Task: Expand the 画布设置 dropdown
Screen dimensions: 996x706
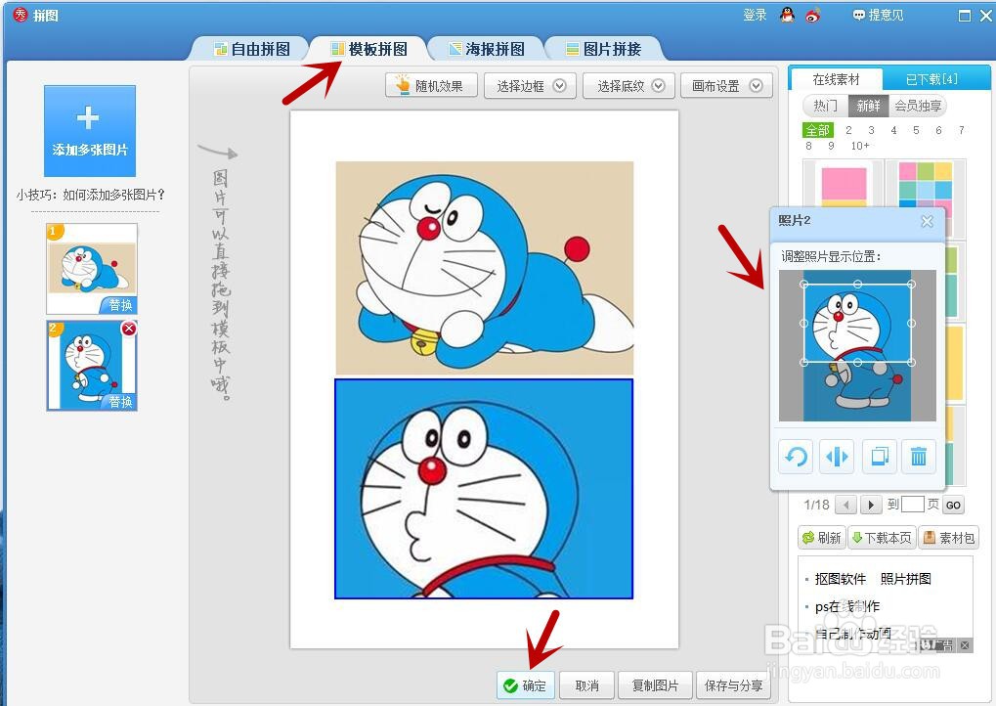Action: [x=726, y=86]
